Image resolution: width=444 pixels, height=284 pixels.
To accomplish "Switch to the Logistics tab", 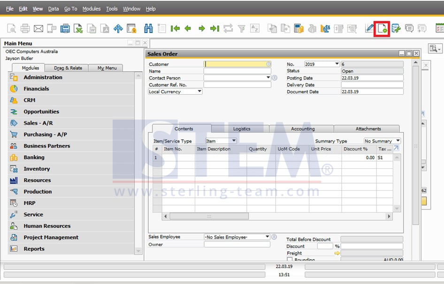I will (x=242, y=129).
